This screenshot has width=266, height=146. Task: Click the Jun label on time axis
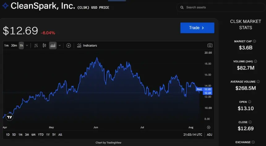coord(96,127)
